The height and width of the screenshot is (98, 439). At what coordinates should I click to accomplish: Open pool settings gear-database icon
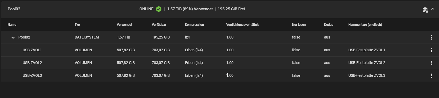tap(425, 10)
